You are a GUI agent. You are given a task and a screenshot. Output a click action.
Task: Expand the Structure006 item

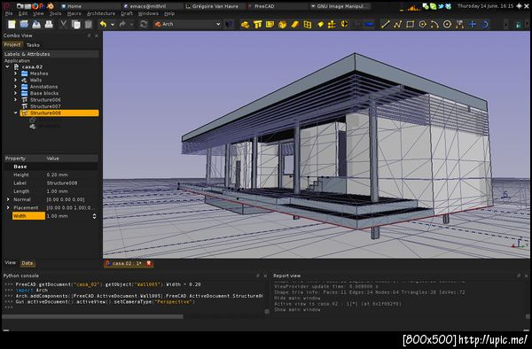point(15,99)
